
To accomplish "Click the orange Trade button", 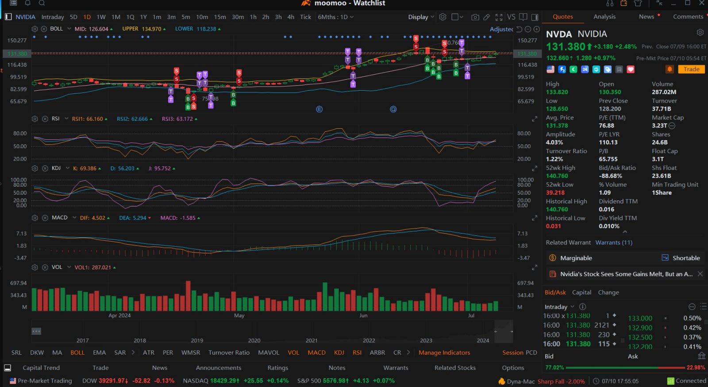I will tap(691, 69).
